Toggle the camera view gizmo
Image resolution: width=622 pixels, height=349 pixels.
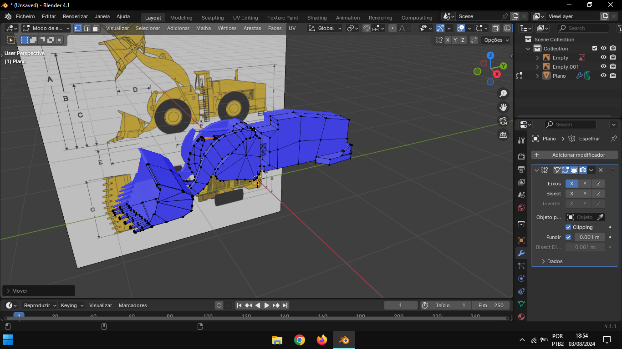[503, 121]
